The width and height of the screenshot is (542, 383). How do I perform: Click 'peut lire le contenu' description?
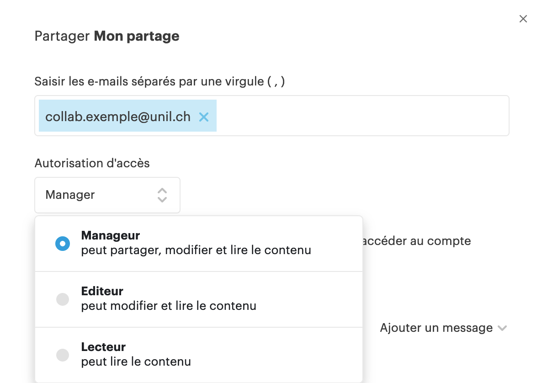pyautogui.click(x=136, y=362)
